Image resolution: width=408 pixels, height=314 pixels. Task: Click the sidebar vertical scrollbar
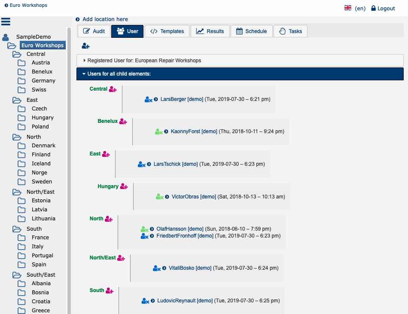point(69,172)
